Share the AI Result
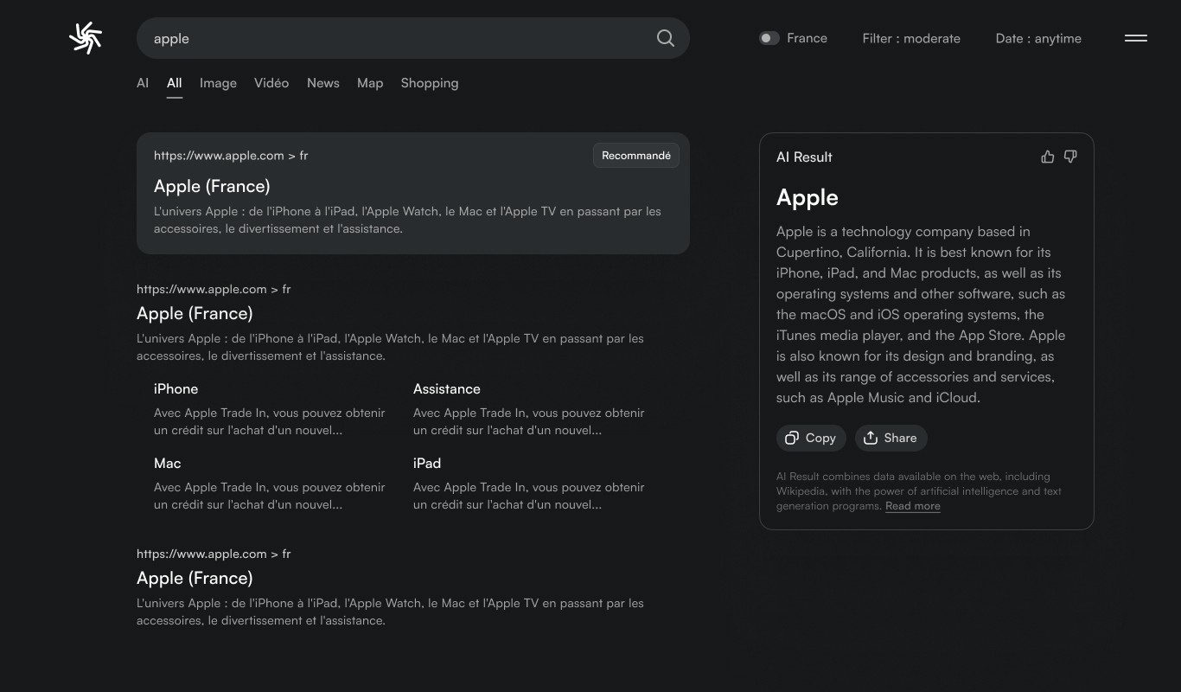 pyautogui.click(x=891, y=438)
